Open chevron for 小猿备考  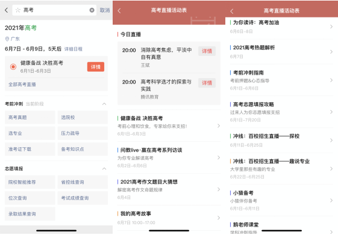click(x=331, y=200)
